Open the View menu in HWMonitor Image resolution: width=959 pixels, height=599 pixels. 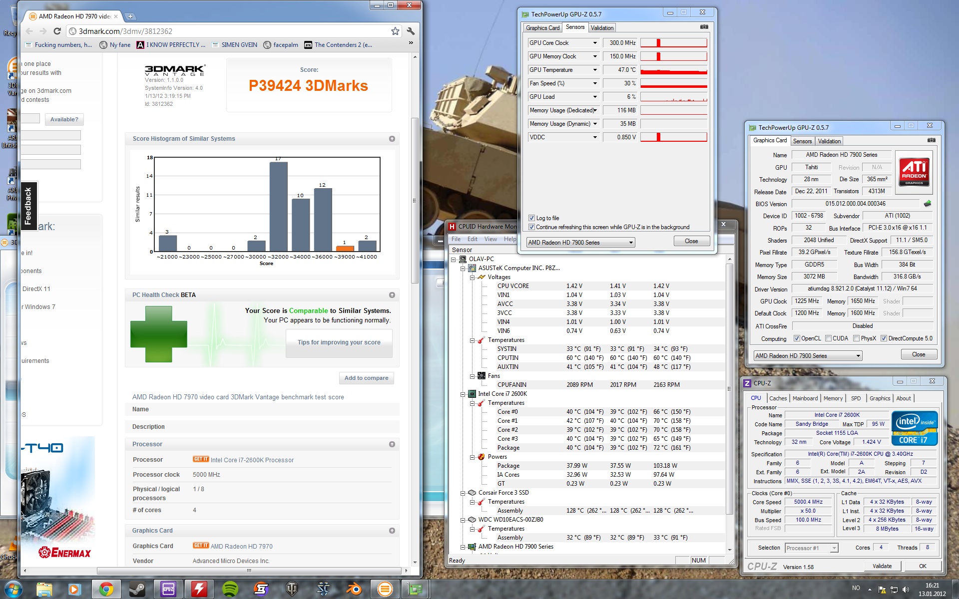pyautogui.click(x=490, y=239)
